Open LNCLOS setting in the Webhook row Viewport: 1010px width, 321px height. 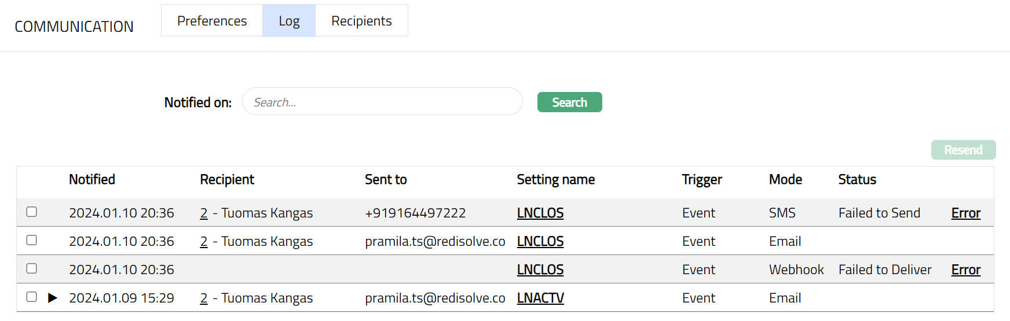(540, 270)
